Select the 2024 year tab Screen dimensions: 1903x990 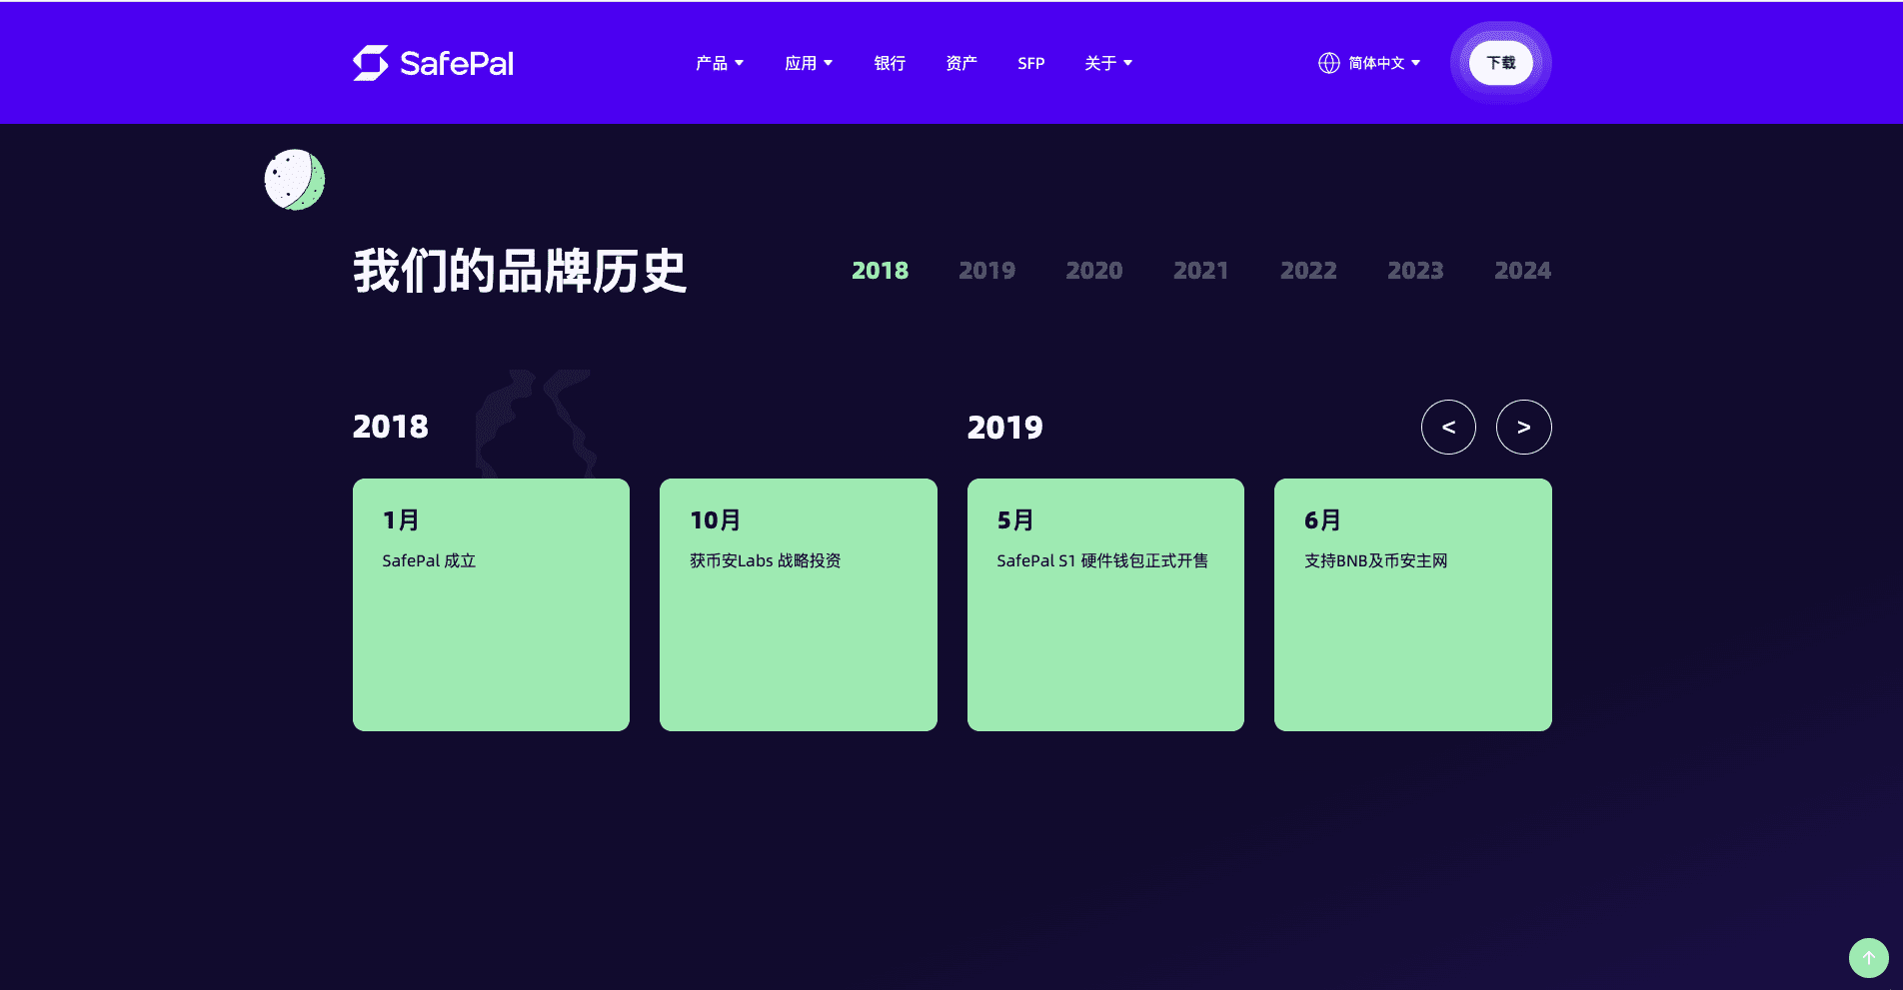click(1523, 271)
